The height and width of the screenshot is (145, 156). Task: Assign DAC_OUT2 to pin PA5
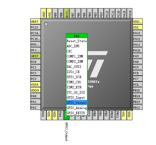(77, 67)
